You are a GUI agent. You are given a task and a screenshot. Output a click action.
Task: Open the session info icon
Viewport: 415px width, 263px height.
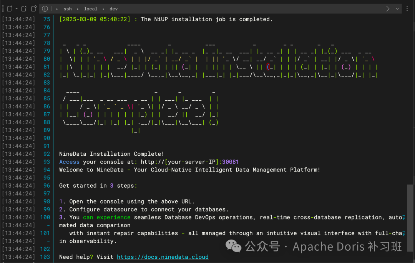click(45, 9)
